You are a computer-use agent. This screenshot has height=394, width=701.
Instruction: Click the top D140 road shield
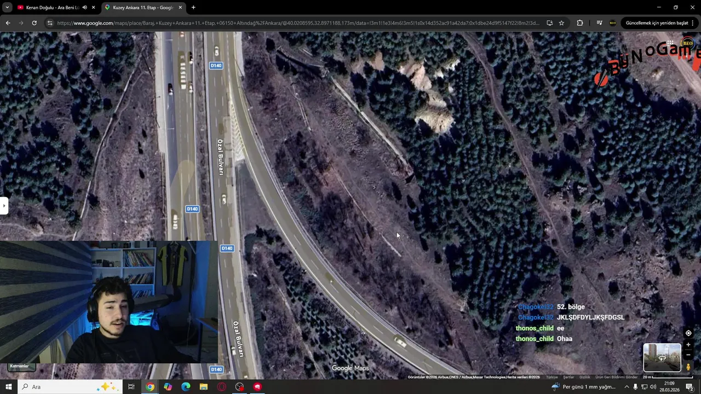pos(216,66)
